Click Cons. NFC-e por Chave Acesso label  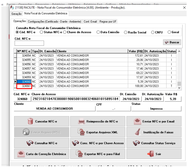coord(102,143)
